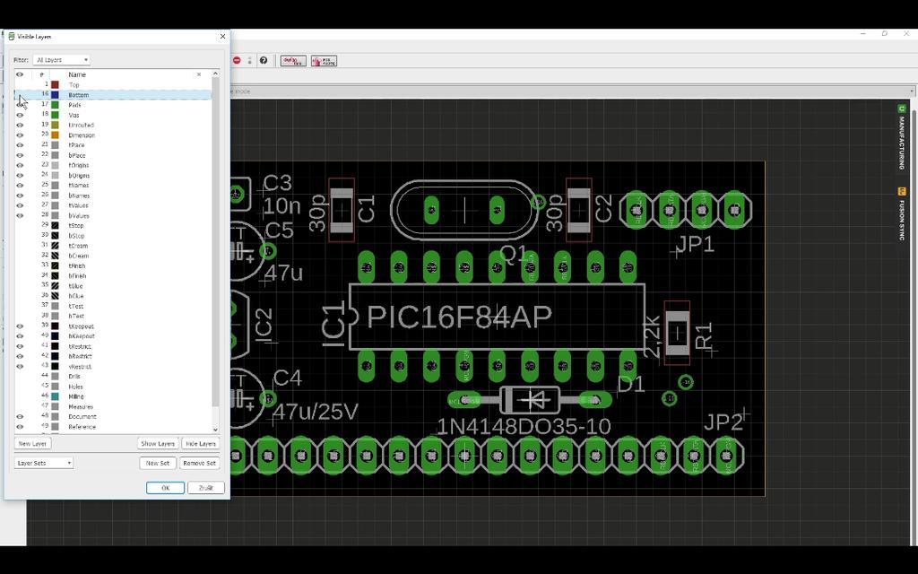This screenshot has width=918, height=574.
Task: Toggle the bNames layer visibility
Action: [20, 196]
